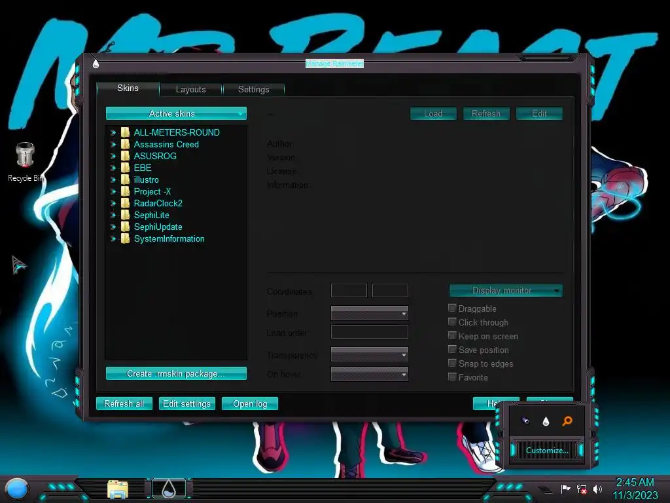Click Create .rmskin package button
This screenshot has width=670, height=503.
[176, 373]
